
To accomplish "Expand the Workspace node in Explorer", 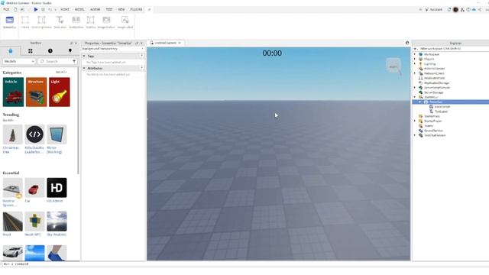I will 415,54.
